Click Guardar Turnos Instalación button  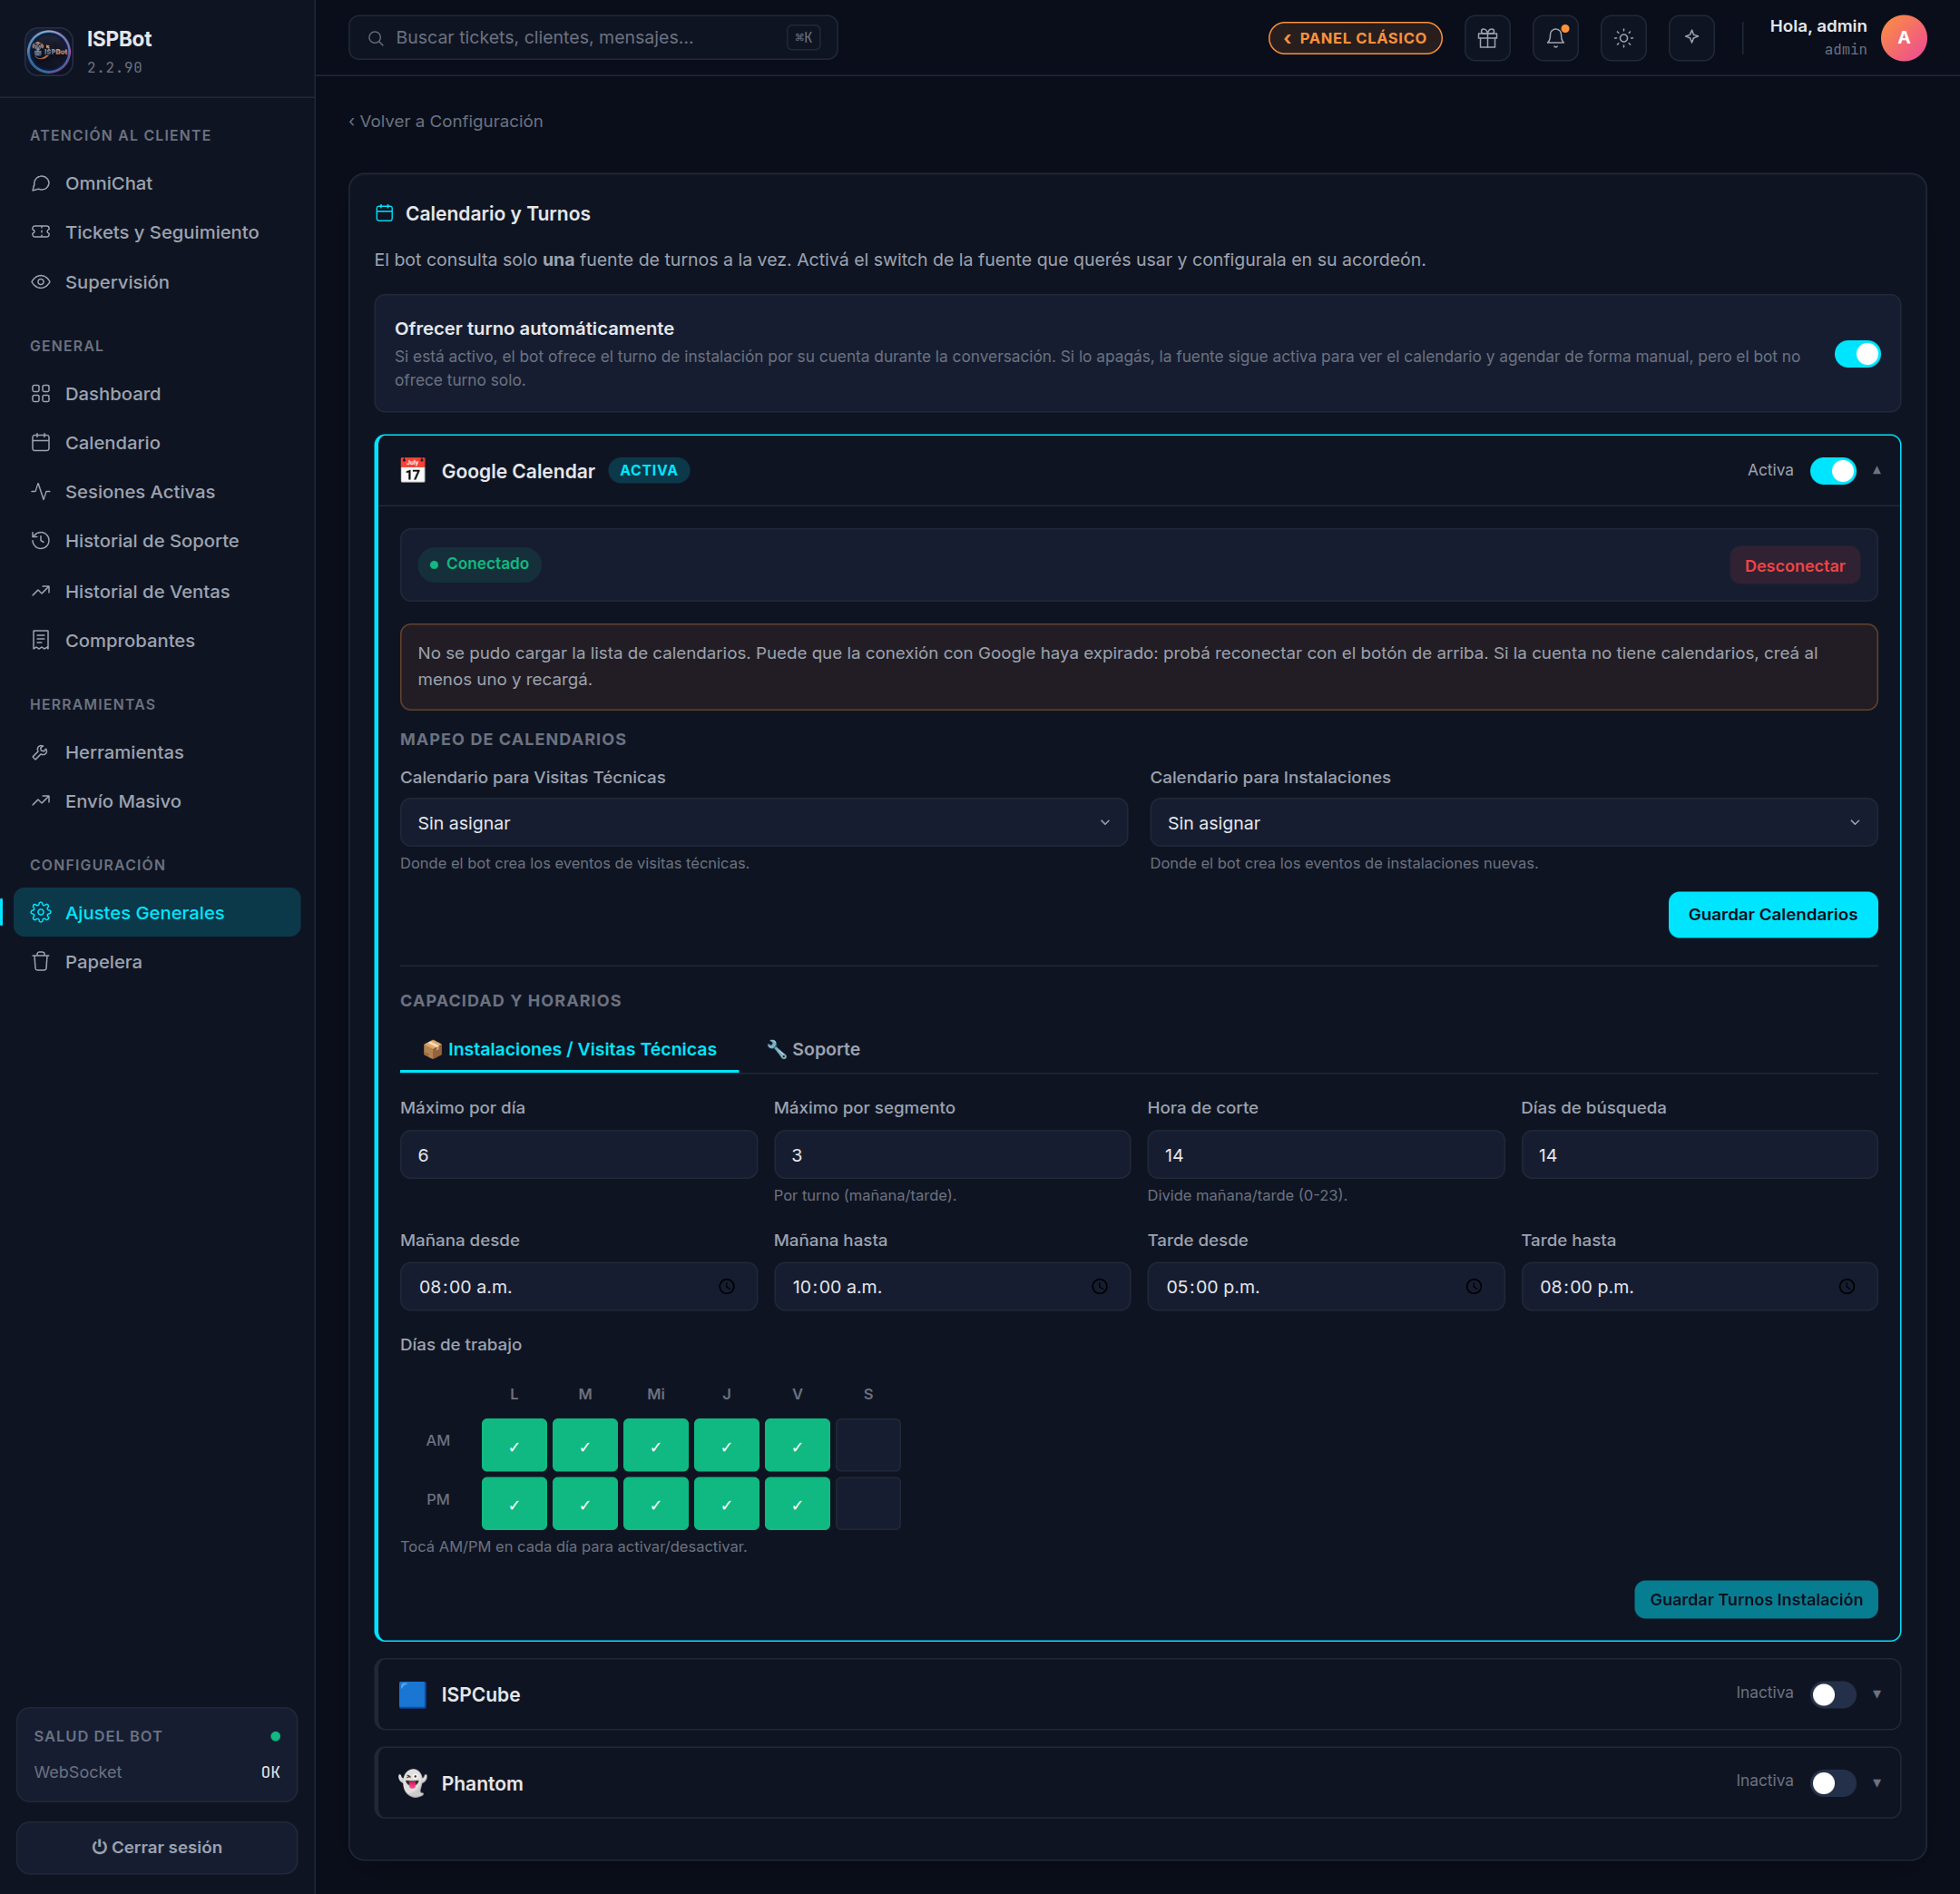tap(1756, 1599)
